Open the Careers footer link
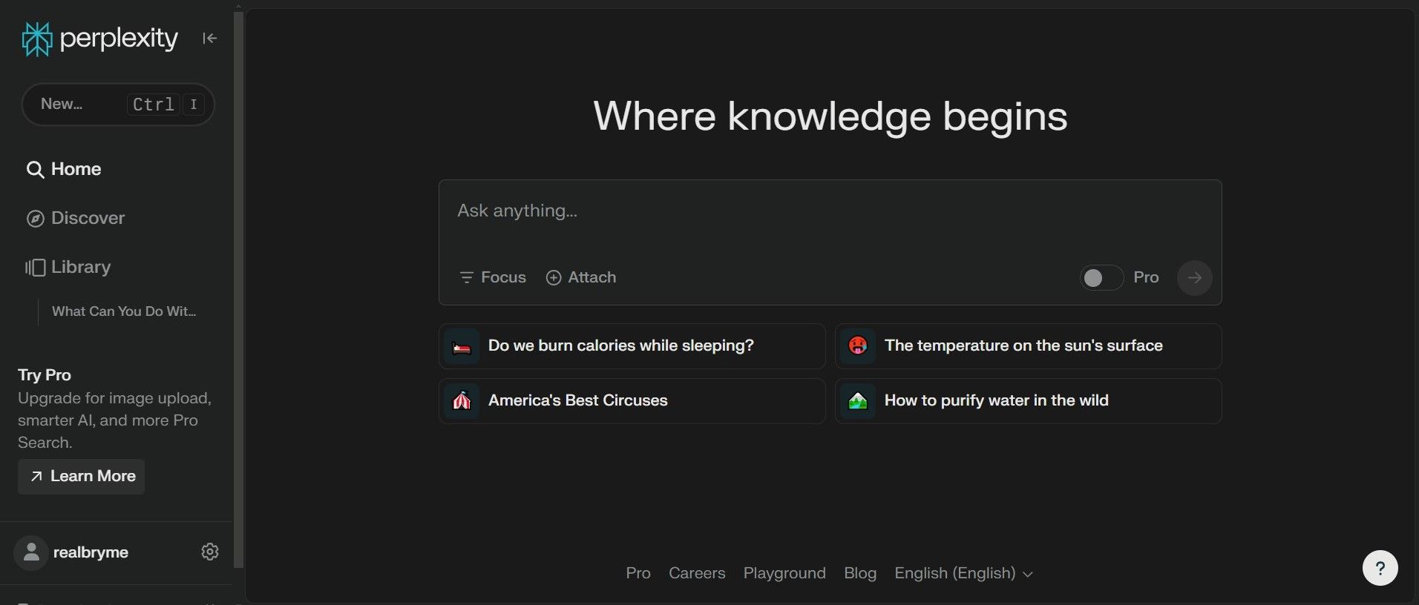 tap(696, 573)
